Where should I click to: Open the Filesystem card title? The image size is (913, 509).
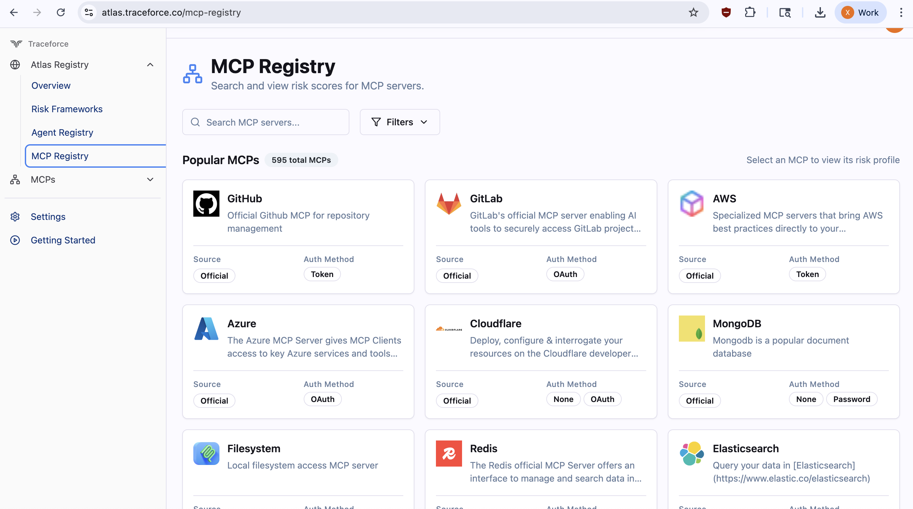pyautogui.click(x=254, y=448)
